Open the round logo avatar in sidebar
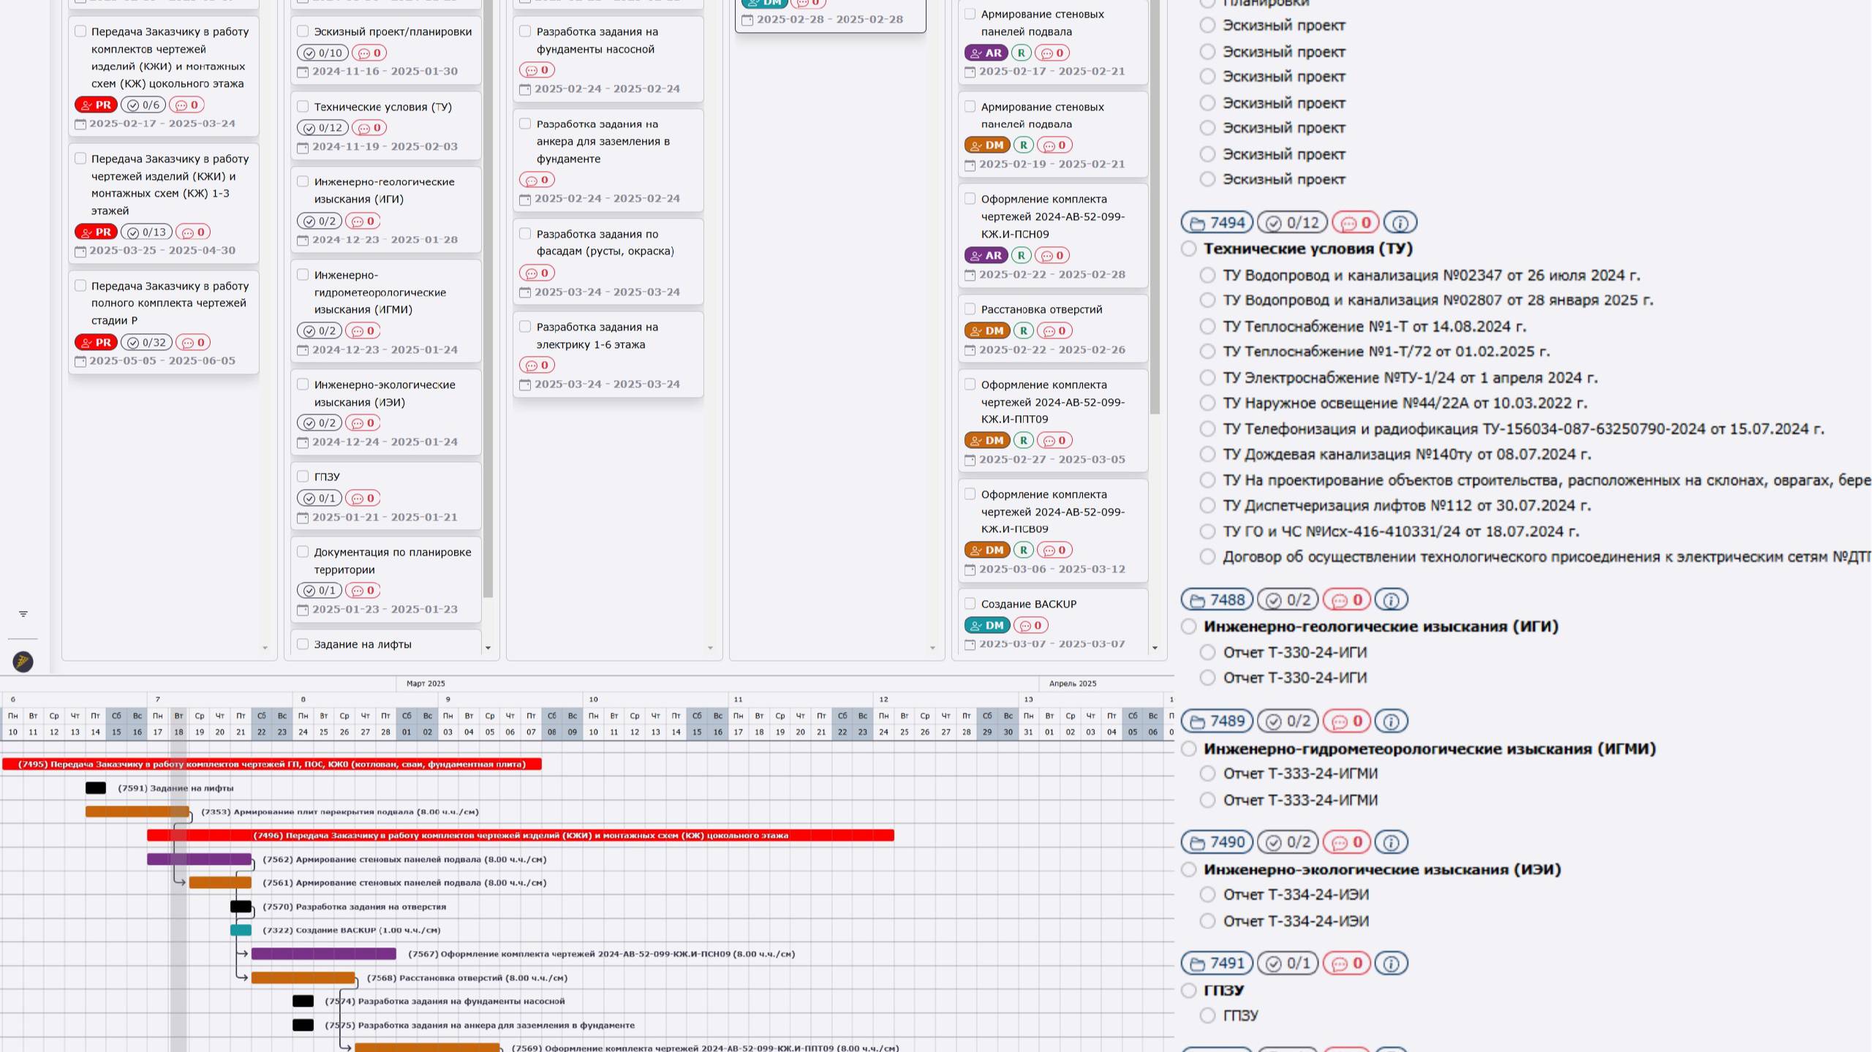1872x1052 pixels. coord(23,662)
